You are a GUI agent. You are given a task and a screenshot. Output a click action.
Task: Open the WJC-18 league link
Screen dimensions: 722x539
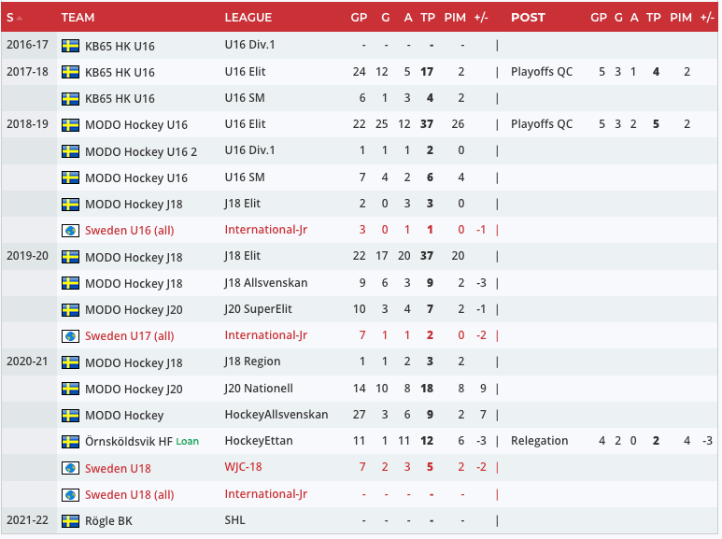coord(246,468)
